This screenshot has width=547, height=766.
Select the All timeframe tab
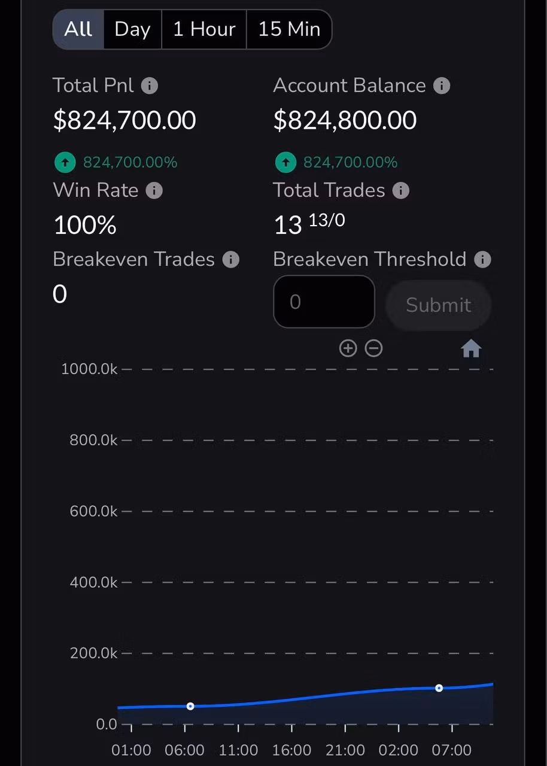78,29
